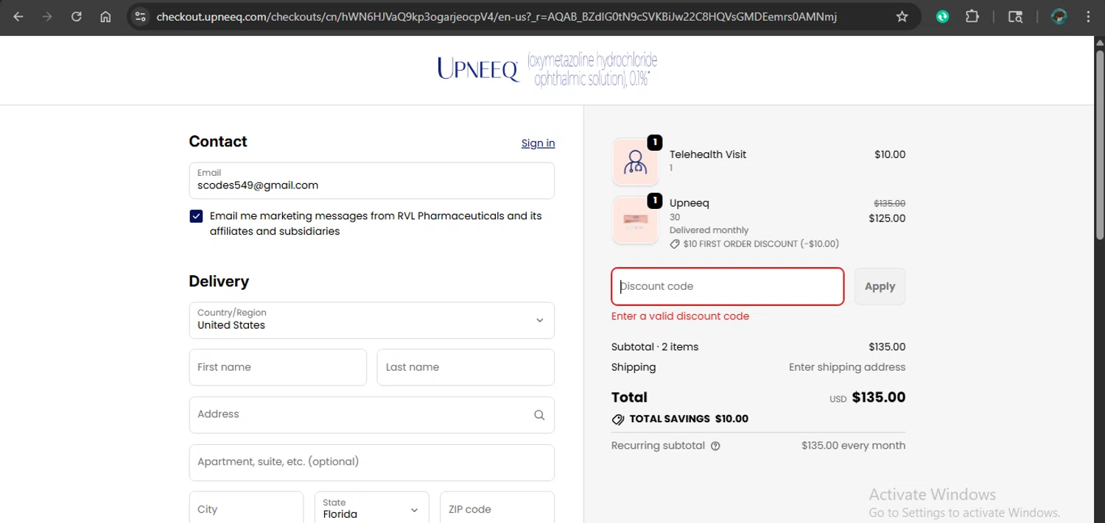Click the City field

coord(246,508)
